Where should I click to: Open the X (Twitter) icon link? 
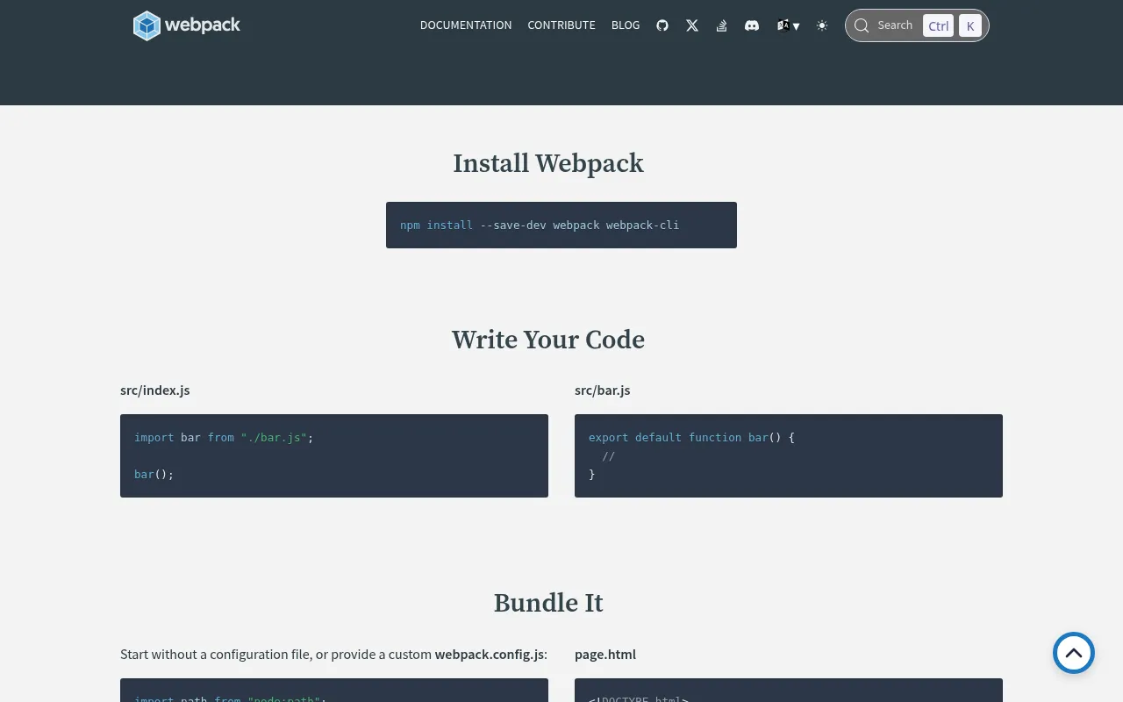[x=692, y=25]
